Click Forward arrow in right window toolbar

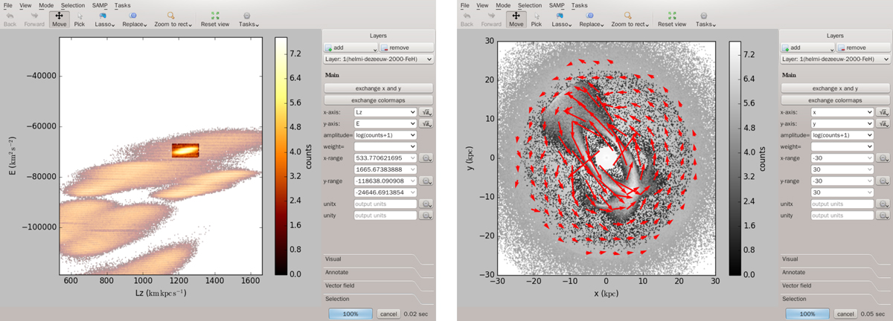point(491,19)
